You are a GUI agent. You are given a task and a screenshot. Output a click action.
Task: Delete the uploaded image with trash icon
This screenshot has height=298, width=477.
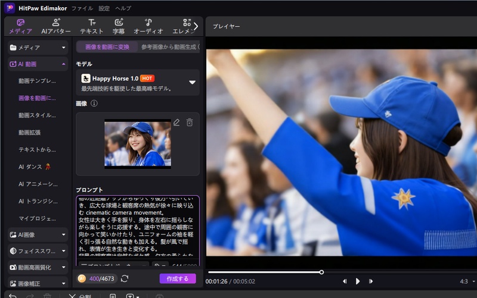point(190,123)
